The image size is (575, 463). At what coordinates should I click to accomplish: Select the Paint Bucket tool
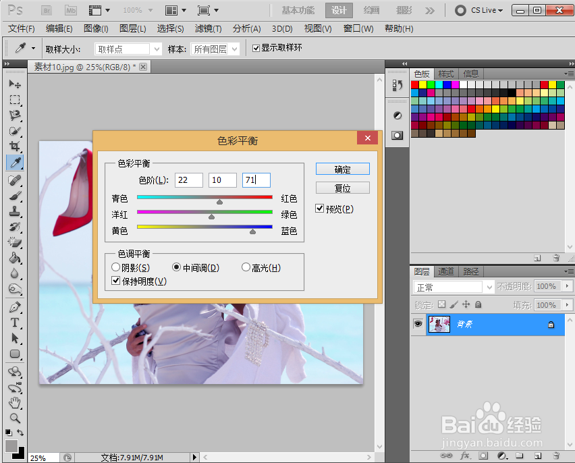[x=15, y=258]
